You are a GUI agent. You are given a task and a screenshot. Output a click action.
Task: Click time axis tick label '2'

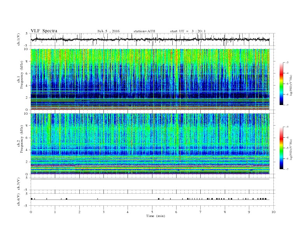click(79, 212)
